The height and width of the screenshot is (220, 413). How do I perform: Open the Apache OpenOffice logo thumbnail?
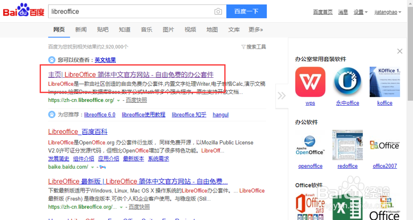tap(310, 145)
